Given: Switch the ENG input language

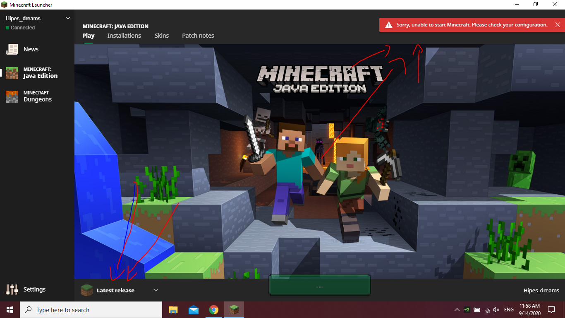Looking at the screenshot, I should point(509,310).
